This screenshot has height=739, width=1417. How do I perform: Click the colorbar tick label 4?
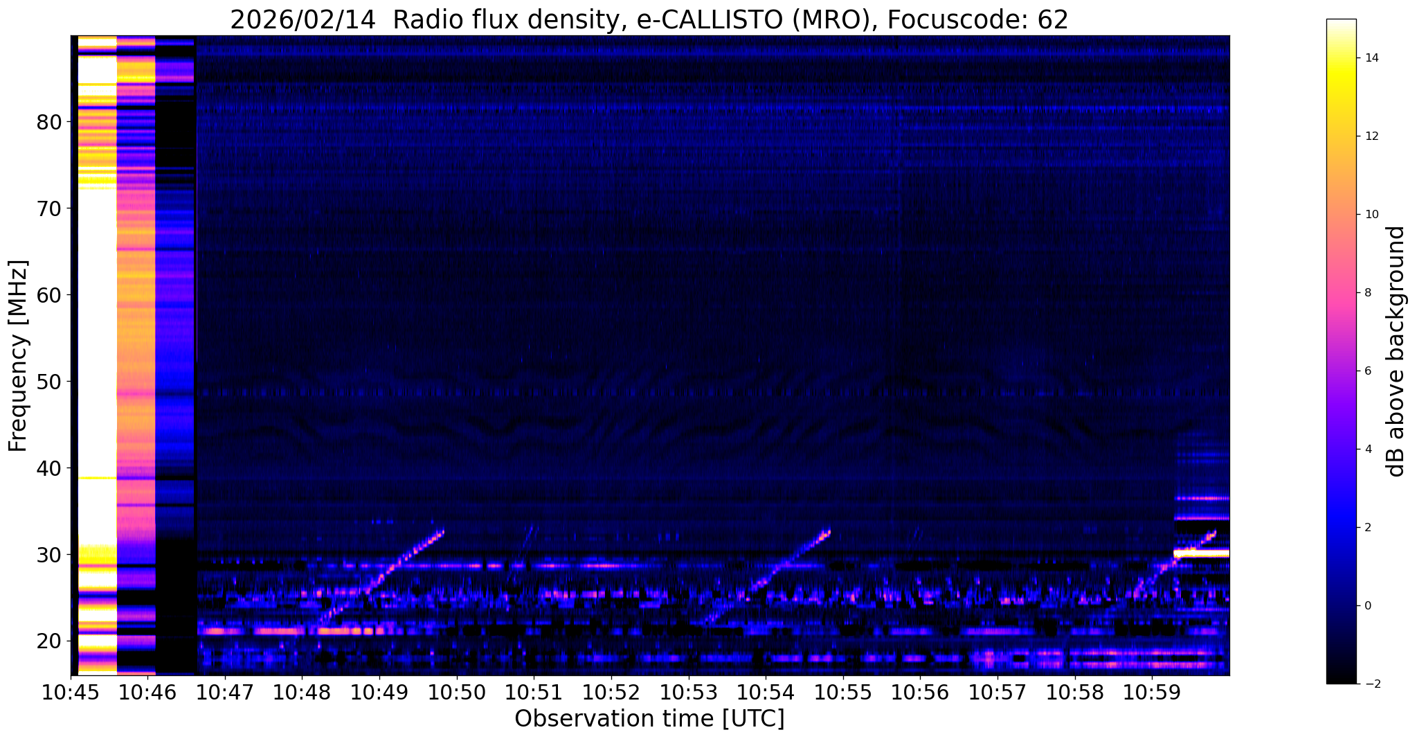(x=1367, y=449)
